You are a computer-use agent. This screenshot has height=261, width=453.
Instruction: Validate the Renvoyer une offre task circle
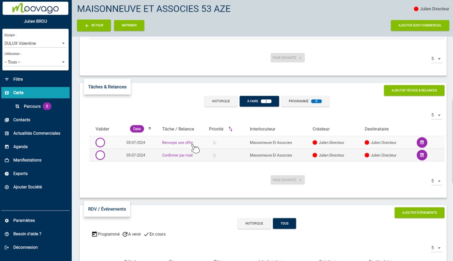pyautogui.click(x=100, y=143)
